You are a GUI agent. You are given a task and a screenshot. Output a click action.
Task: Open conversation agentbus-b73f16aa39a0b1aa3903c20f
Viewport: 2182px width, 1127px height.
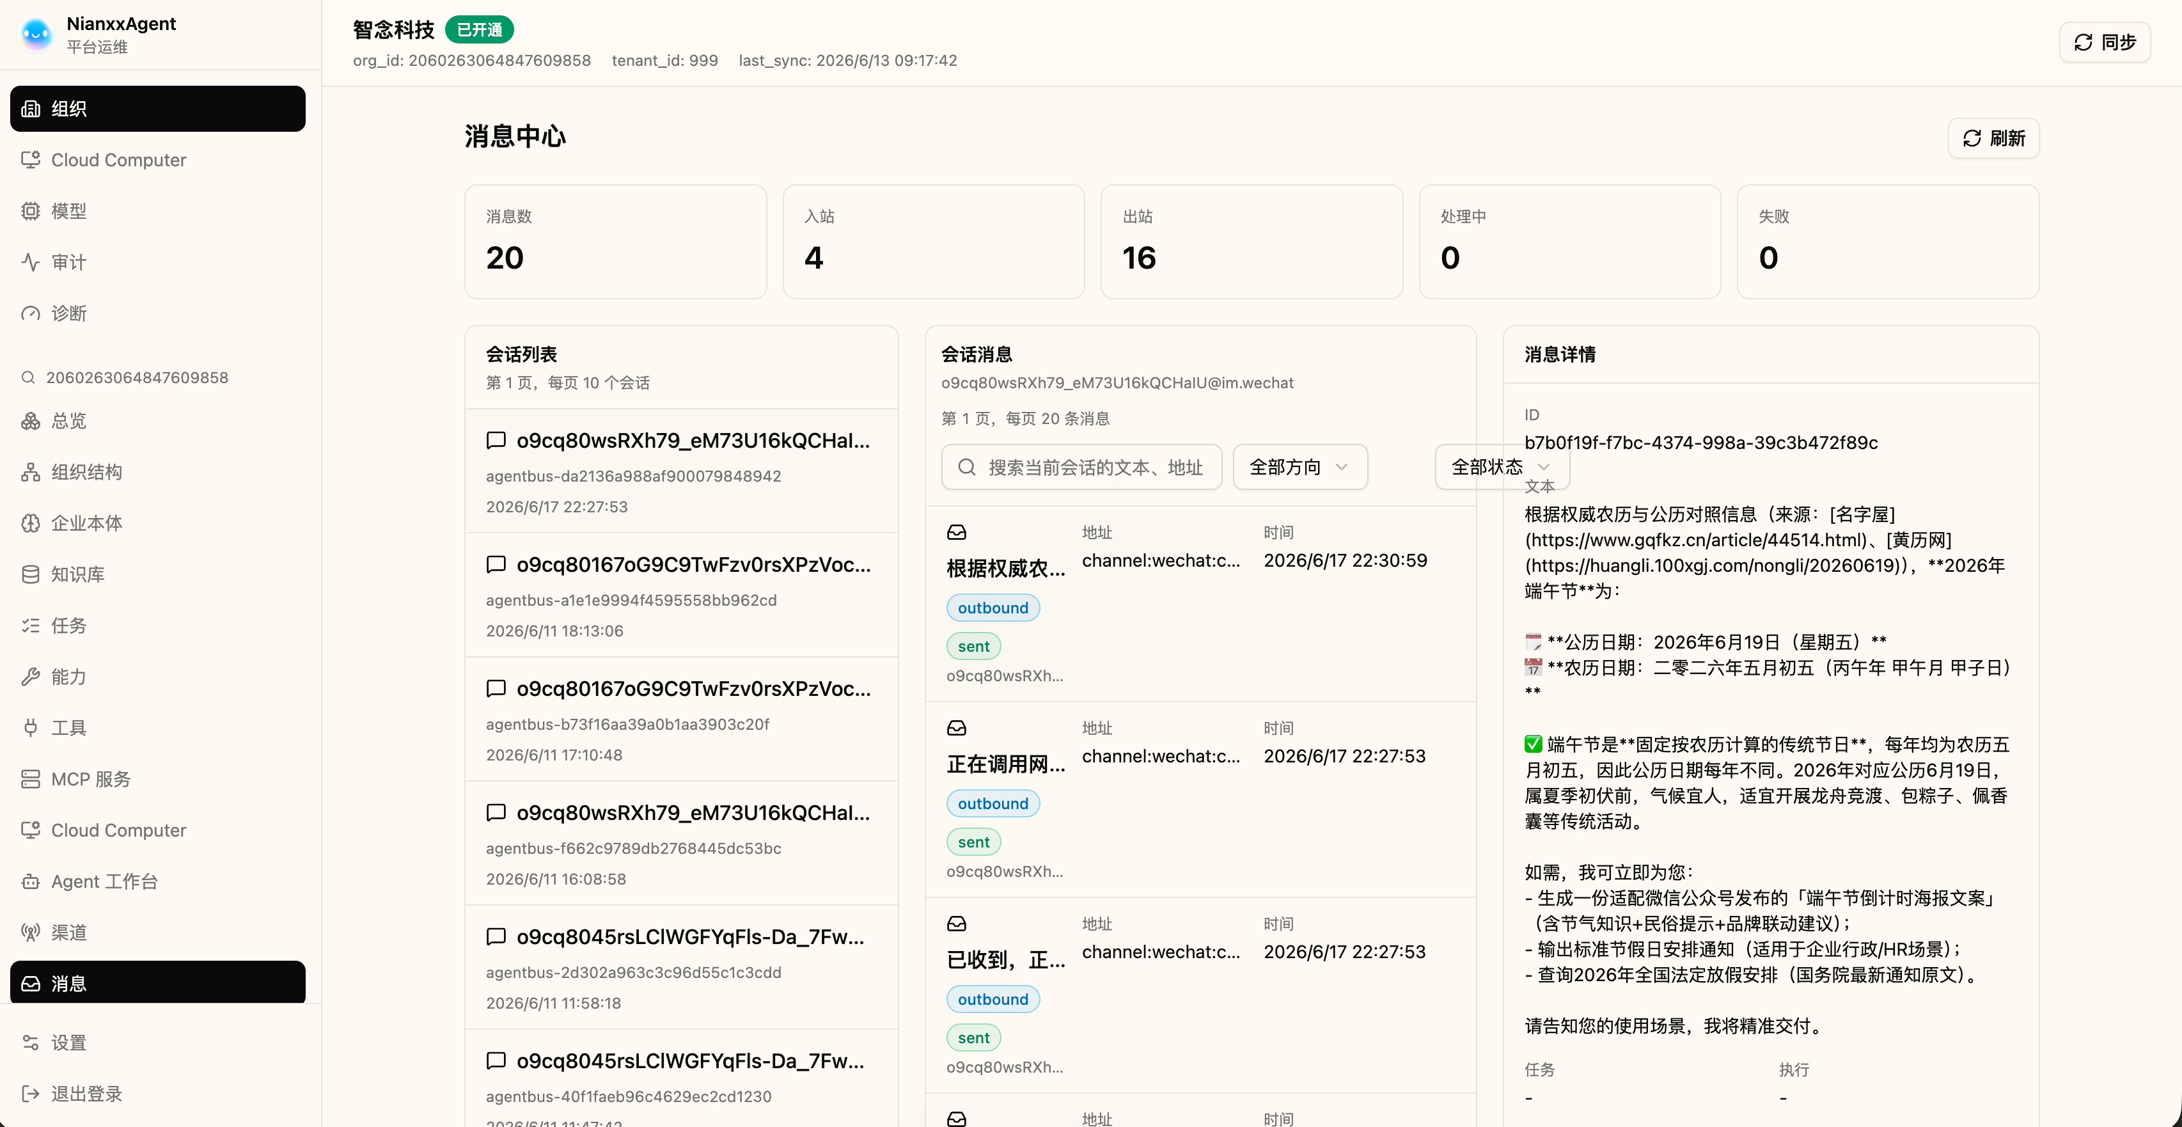pyautogui.click(x=681, y=720)
